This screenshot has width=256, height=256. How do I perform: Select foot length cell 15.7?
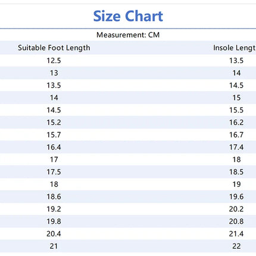pos(54,135)
